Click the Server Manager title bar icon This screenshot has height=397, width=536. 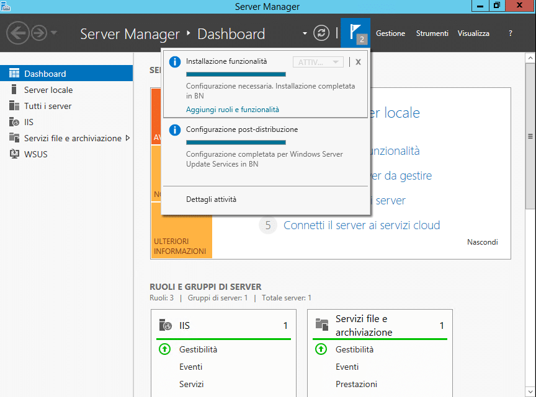coord(6,6)
